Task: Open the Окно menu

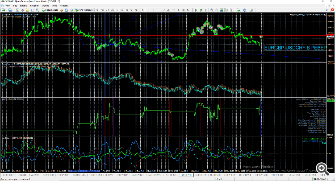Action: [x=54, y=6]
